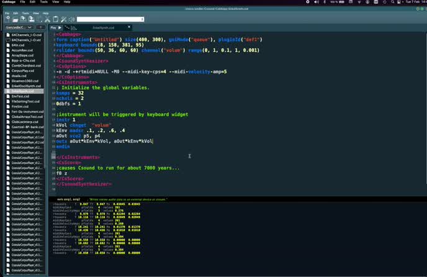Screen dimensions: 427x277
Task: Click the clipboard Paste icon
Action: coord(55,19)
